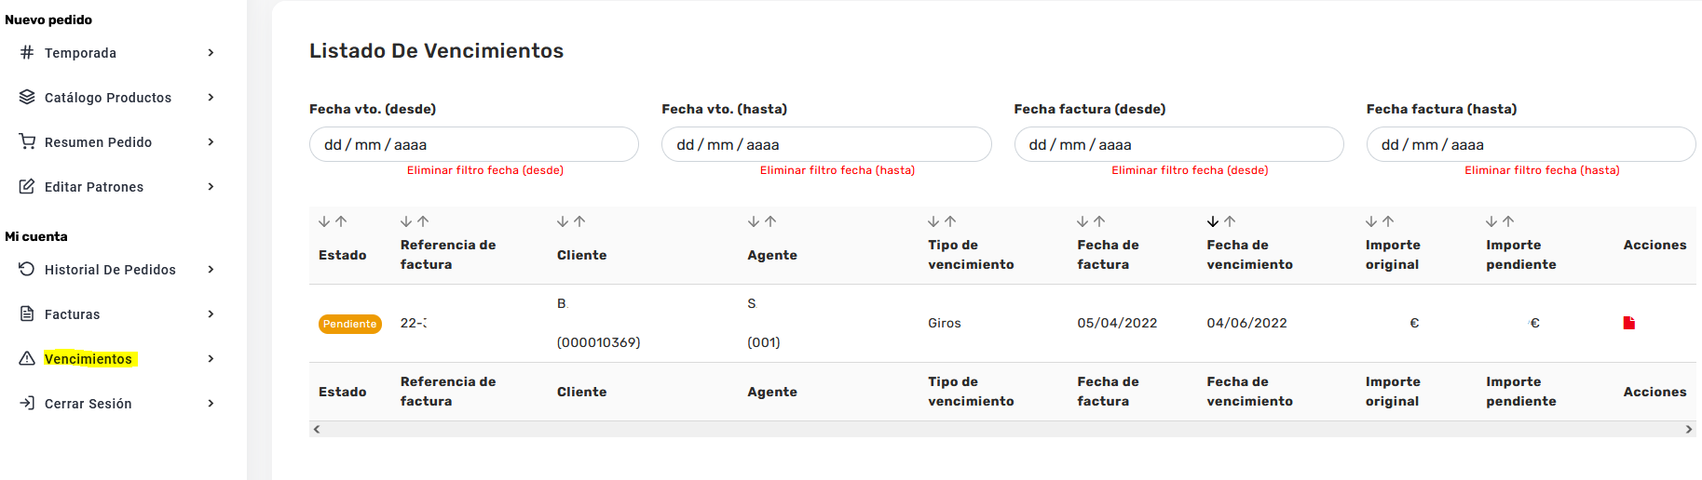The image size is (1702, 480).
Task: Click the red PDF document icon in Acciones
Action: point(1628,323)
